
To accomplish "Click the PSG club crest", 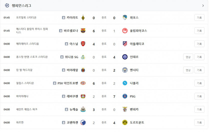I will [x=125, y=96].
